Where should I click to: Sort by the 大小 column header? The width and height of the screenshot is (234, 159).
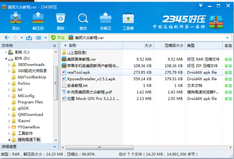click(x=138, y=46)
